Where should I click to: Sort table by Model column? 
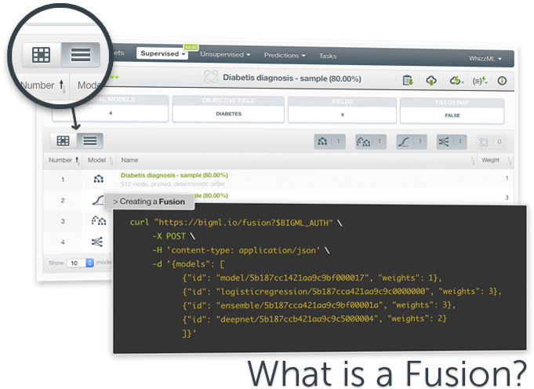point(100,161)
